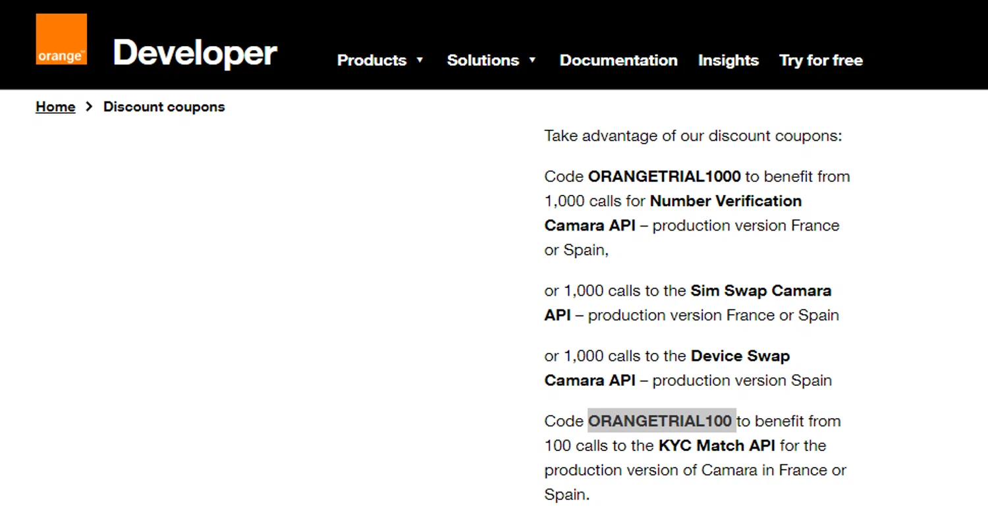Open the Products menu
The height and width of the screenshot is (511, 988).
(371, 60)
